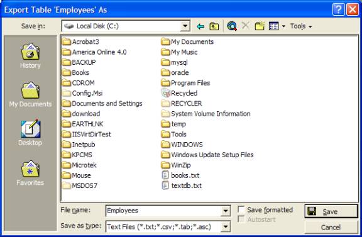Select the My Documents folder in list
Image resolution: width=362 pixels, height=237 pixels.
point(187,42)
